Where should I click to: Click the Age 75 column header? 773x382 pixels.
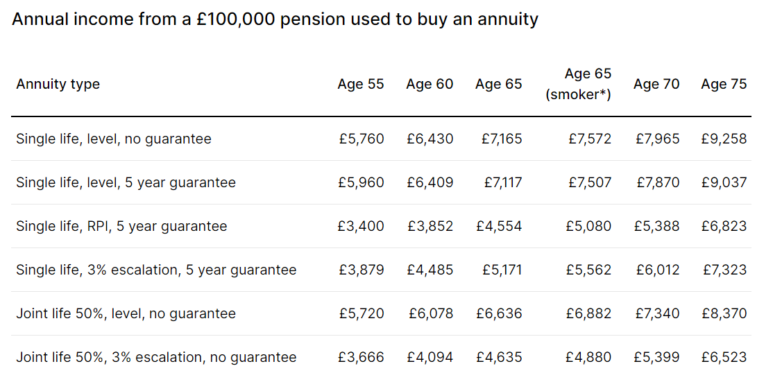pyautogui.click(x=724, y=84)
